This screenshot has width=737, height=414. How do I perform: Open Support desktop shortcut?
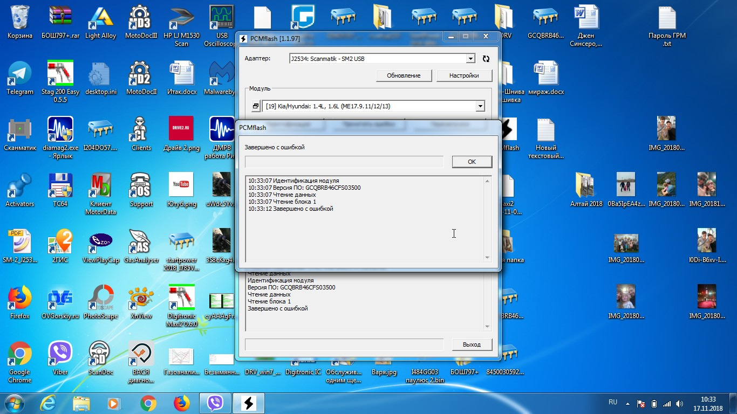[x=141, y=191]
